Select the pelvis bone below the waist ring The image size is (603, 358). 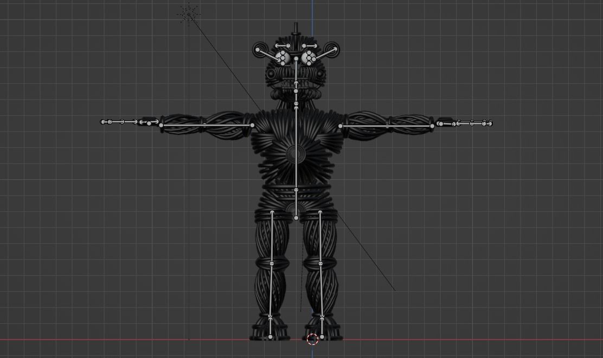(x=296, y=204)
